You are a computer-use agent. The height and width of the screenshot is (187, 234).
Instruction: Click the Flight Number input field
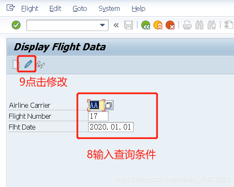point(98,116)
